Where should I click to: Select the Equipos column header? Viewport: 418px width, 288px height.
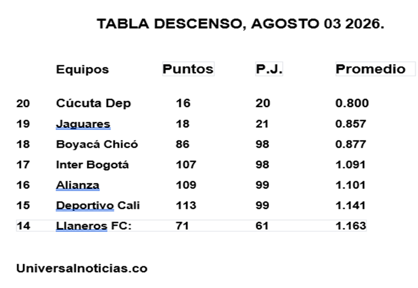(x=82, y=70)
